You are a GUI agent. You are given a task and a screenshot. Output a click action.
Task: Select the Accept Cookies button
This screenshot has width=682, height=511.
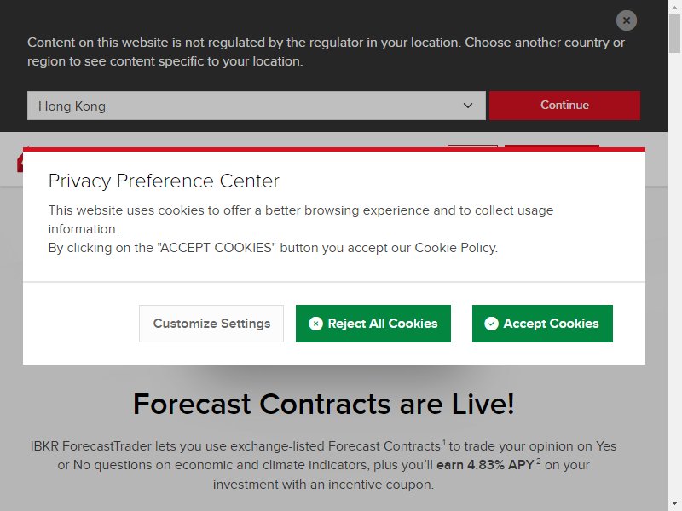pyautogui.click(x=542, y=324)
